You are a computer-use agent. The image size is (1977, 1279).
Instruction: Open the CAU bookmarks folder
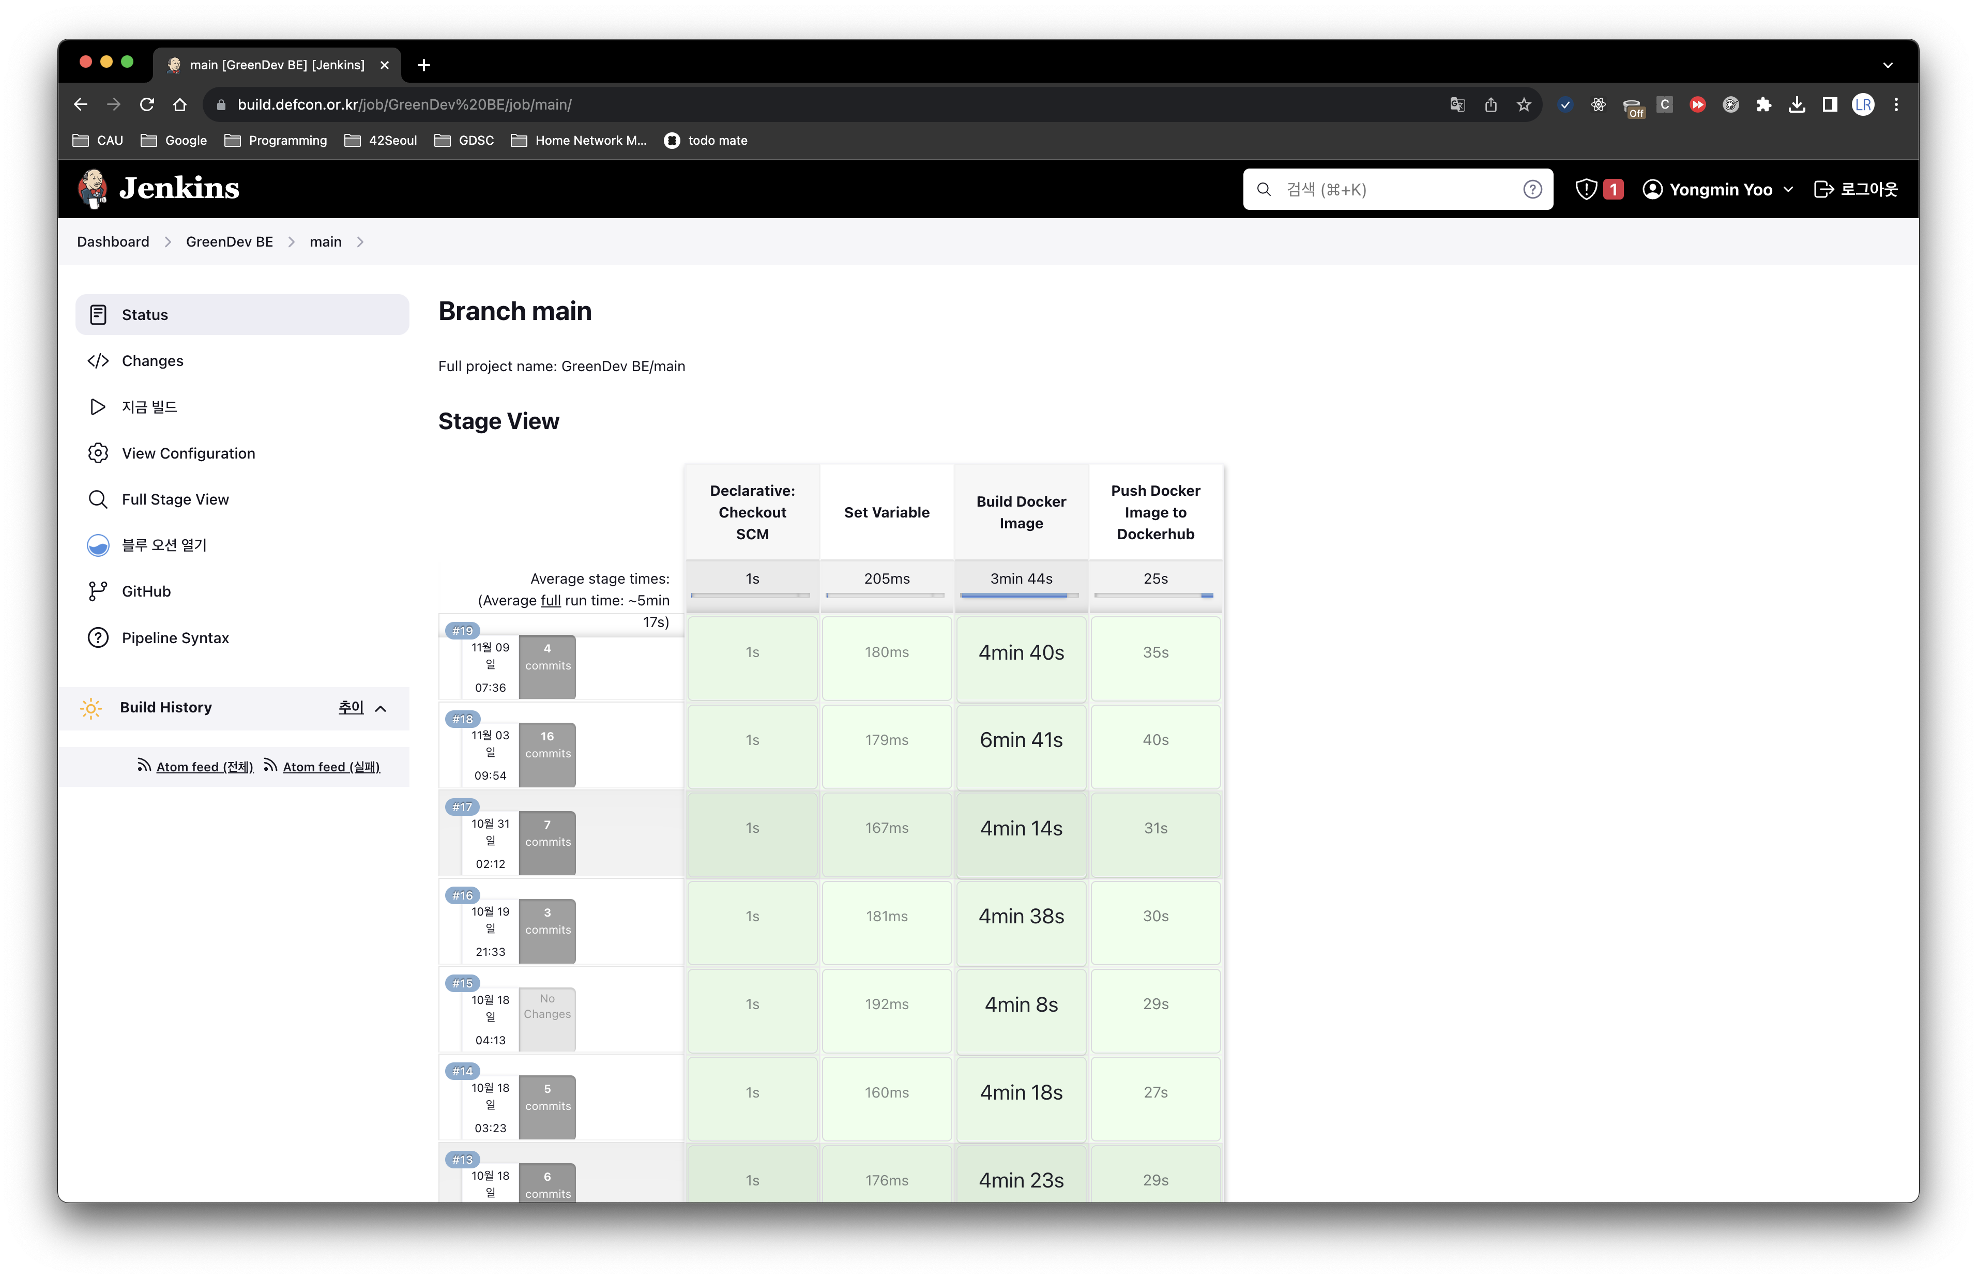pyautogui.click(x=98, y=140)
